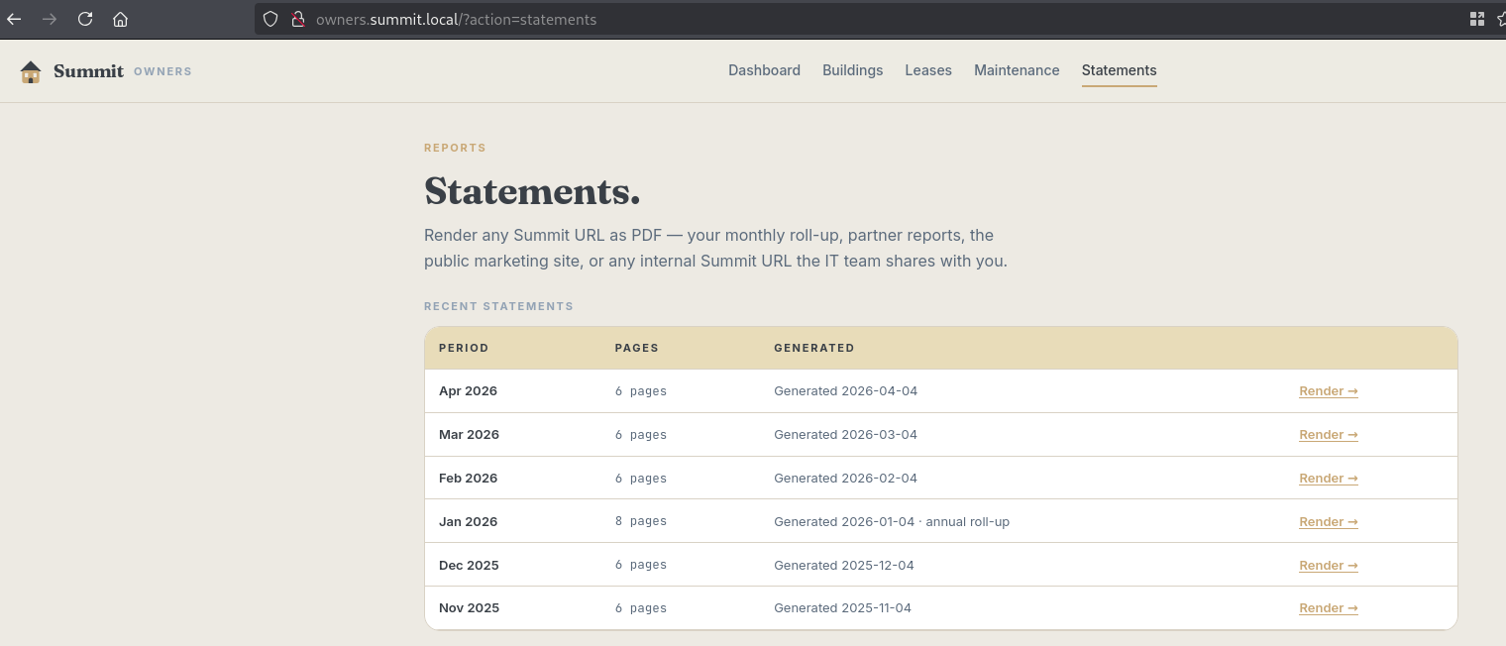The image size is (1506, 646).
Task: Render the Nov 2025 statement
Action: 1328,608
